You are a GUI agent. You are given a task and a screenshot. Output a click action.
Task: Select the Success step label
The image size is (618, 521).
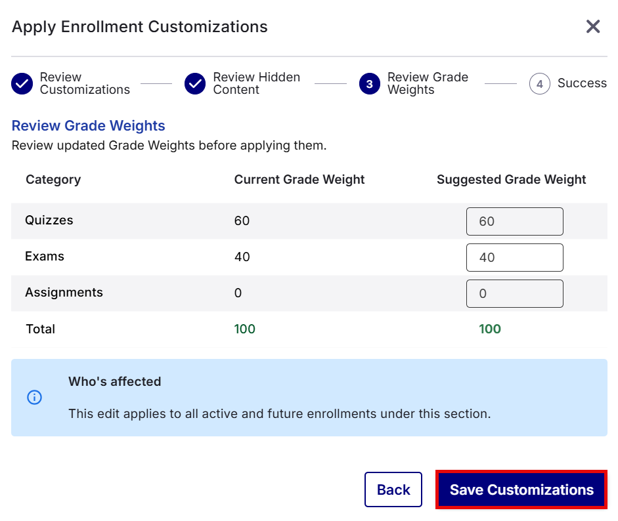pos(582,83)
